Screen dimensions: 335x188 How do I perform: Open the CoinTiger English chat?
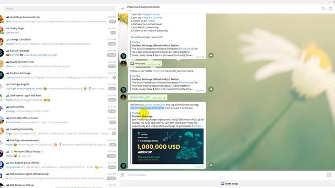click(x=58, y=86)
